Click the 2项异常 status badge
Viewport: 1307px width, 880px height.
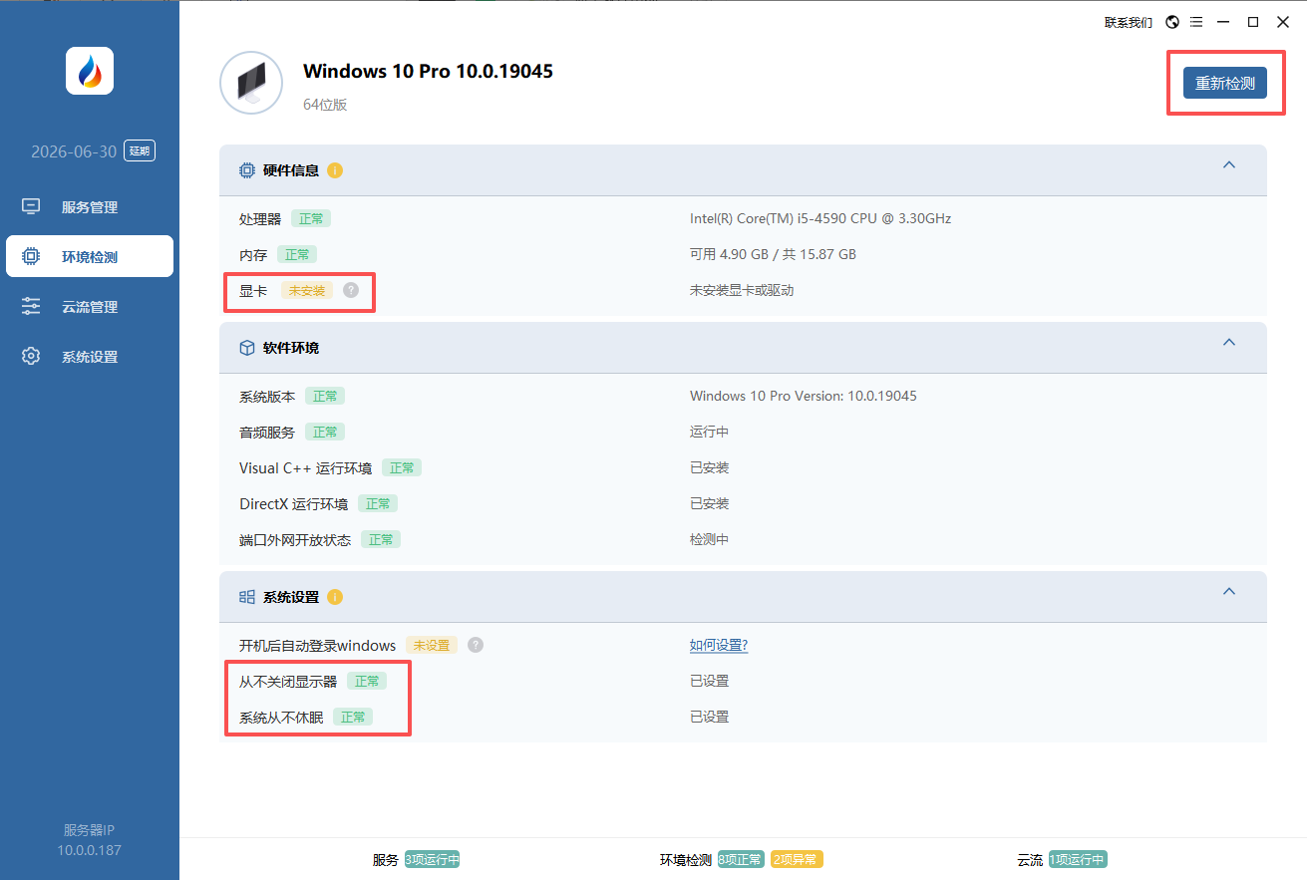(x=797, y=860)
